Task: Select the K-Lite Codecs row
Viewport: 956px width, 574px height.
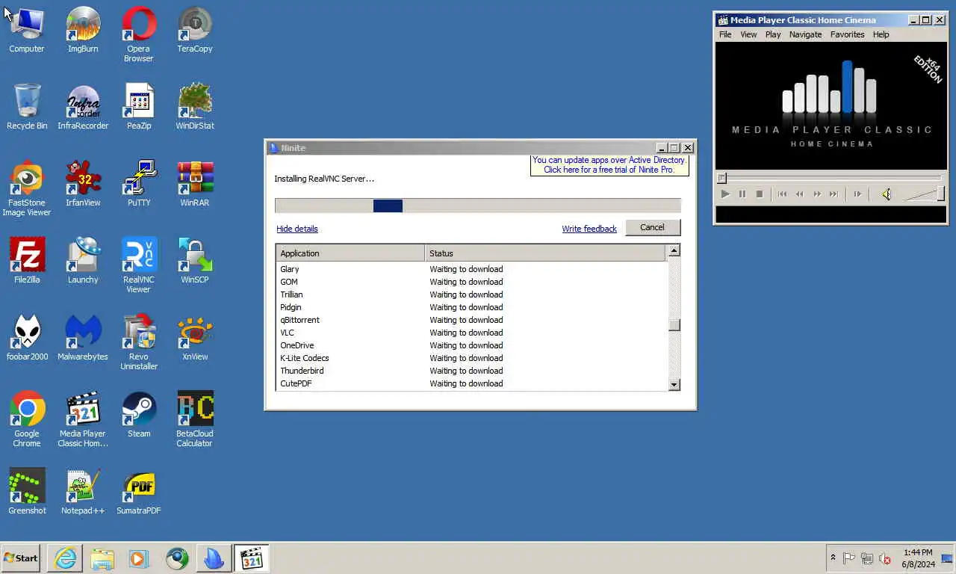Action: (x=471, y=358)
